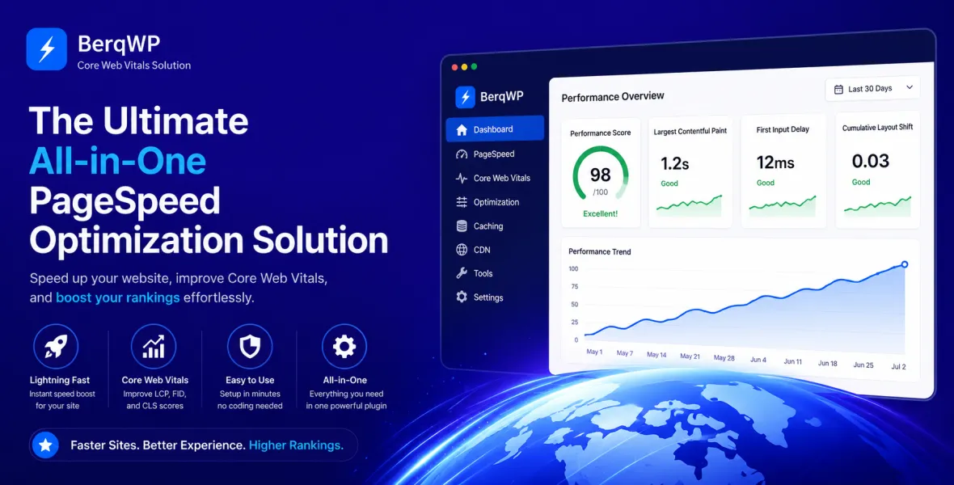Click the '1.2s' LCP value
Viewport: 954px width, 485px height.
point(675,164)
